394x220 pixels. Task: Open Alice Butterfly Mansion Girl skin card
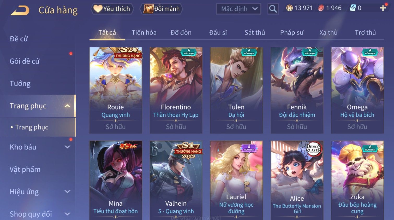click(297, 180)
